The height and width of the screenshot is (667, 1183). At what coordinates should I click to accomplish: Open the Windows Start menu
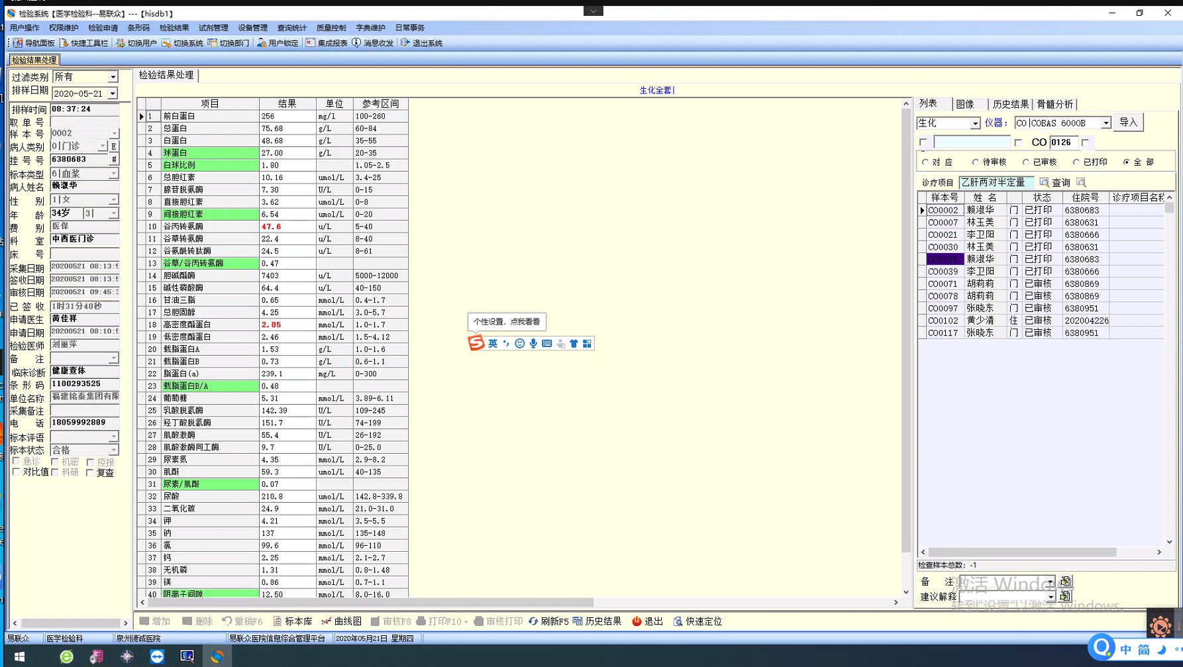click(x=20, y=656)
